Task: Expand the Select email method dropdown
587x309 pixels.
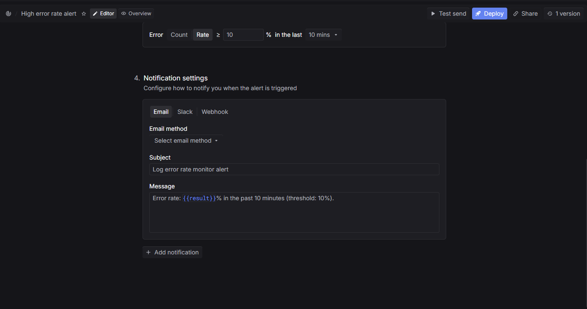Action: pyautogui.click(x=186, y=141)
